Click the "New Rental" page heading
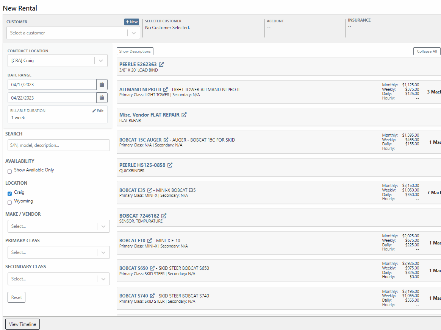Screen dimensions: 441x330 20,8
